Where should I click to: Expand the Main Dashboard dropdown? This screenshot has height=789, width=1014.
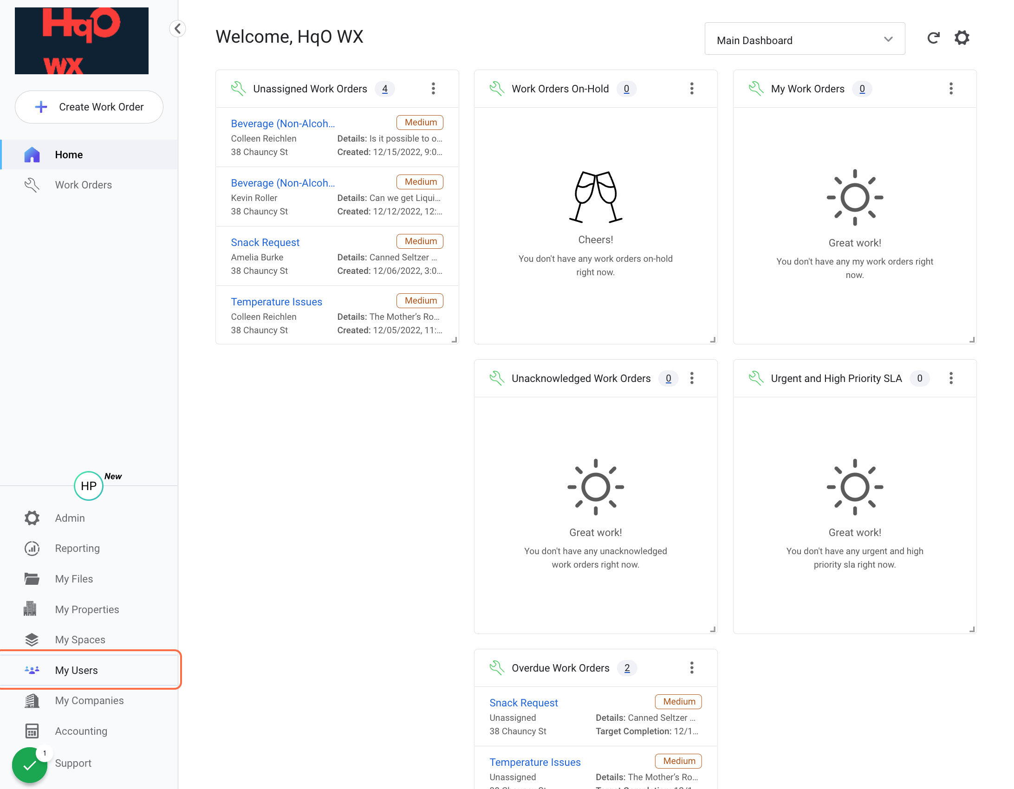pos(805,40)
